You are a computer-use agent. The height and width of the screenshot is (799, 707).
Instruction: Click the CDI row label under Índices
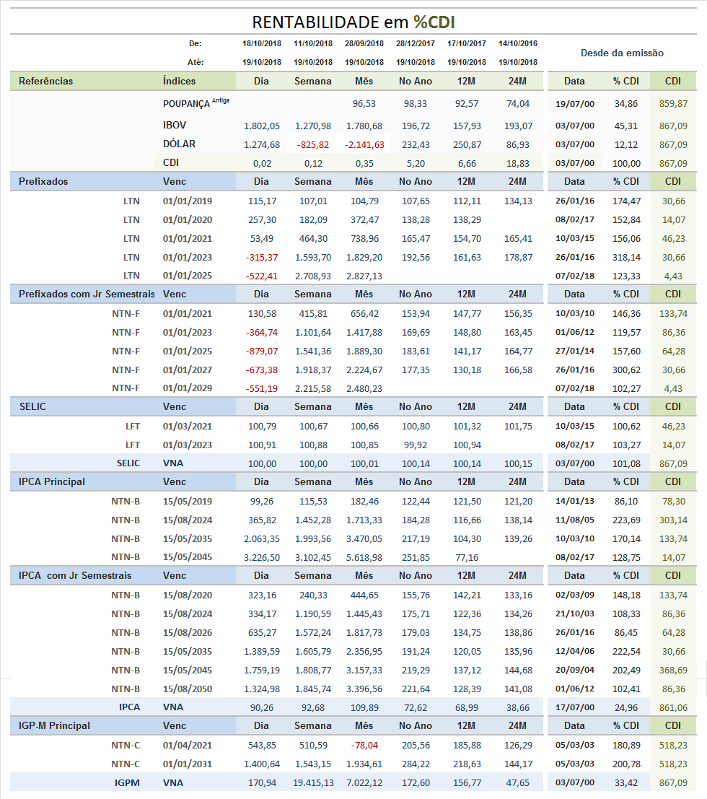171,162
